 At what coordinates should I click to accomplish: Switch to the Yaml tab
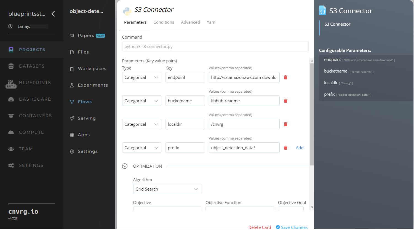(212, 22)
